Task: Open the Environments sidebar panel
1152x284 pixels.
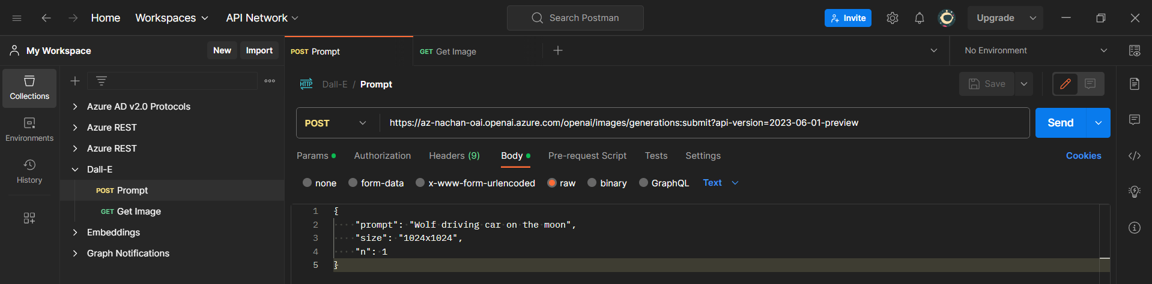Action: (x=29, y=129)
